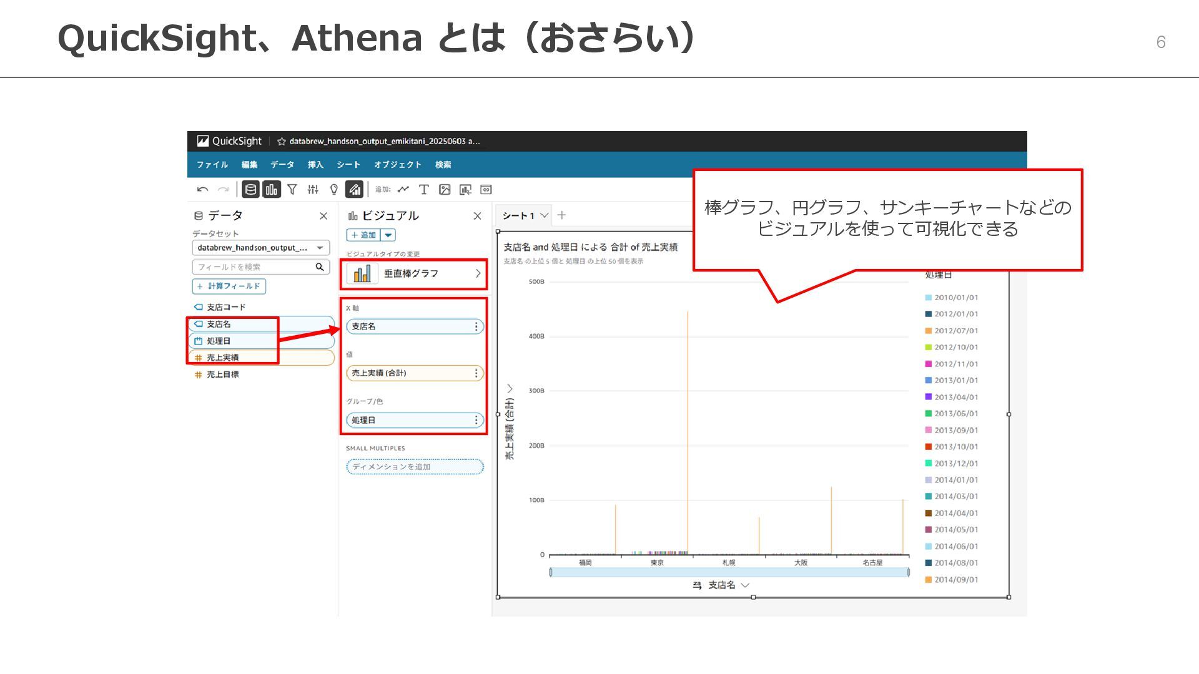1199x674 pixels.
Task: Select the 支店名 field in data list
Action: [x=261, y=324]
